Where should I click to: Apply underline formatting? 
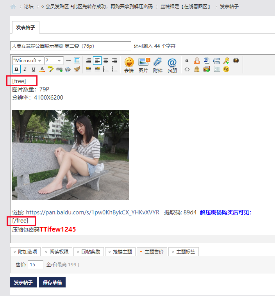tap(34, 69)
